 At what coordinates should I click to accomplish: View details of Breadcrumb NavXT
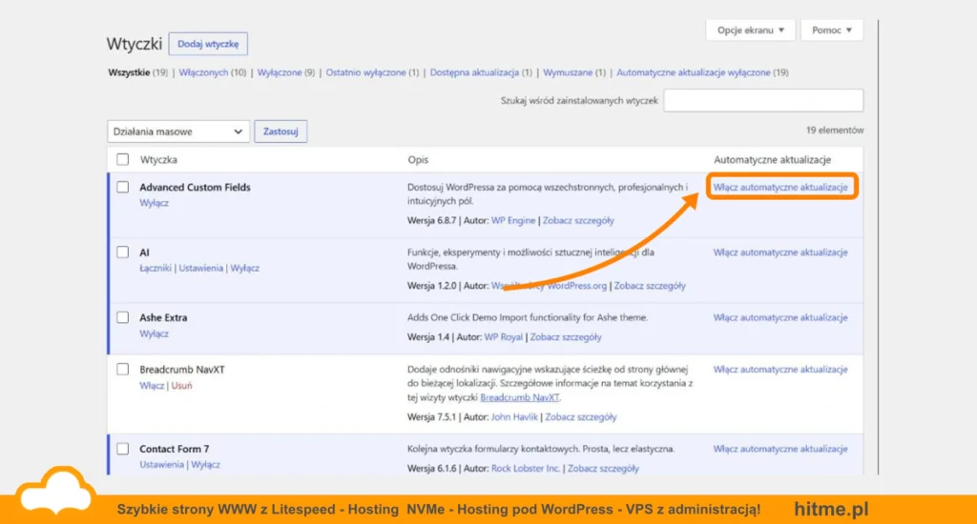click(581, 417)
